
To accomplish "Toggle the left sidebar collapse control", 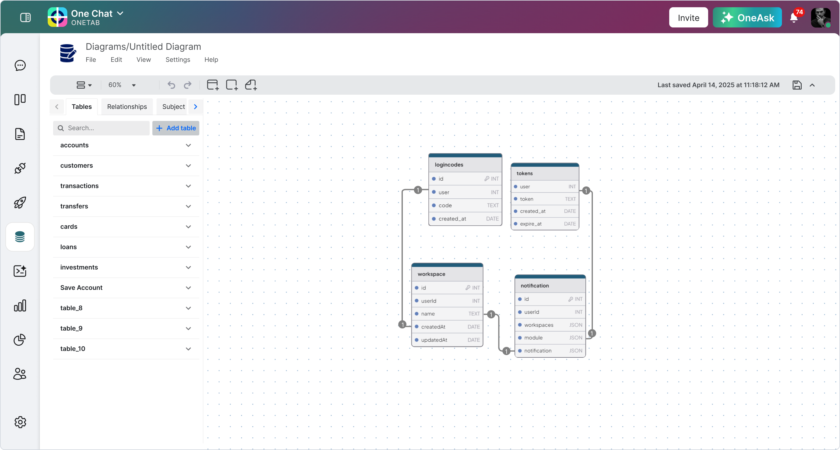I will [26, 18].
